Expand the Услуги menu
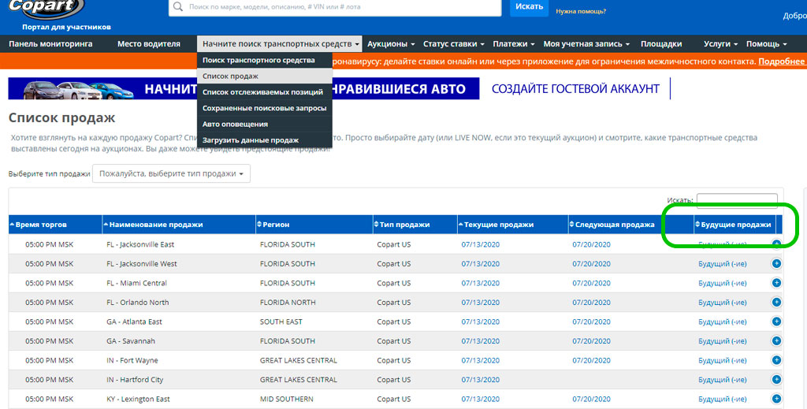 (x=720, y=43)
